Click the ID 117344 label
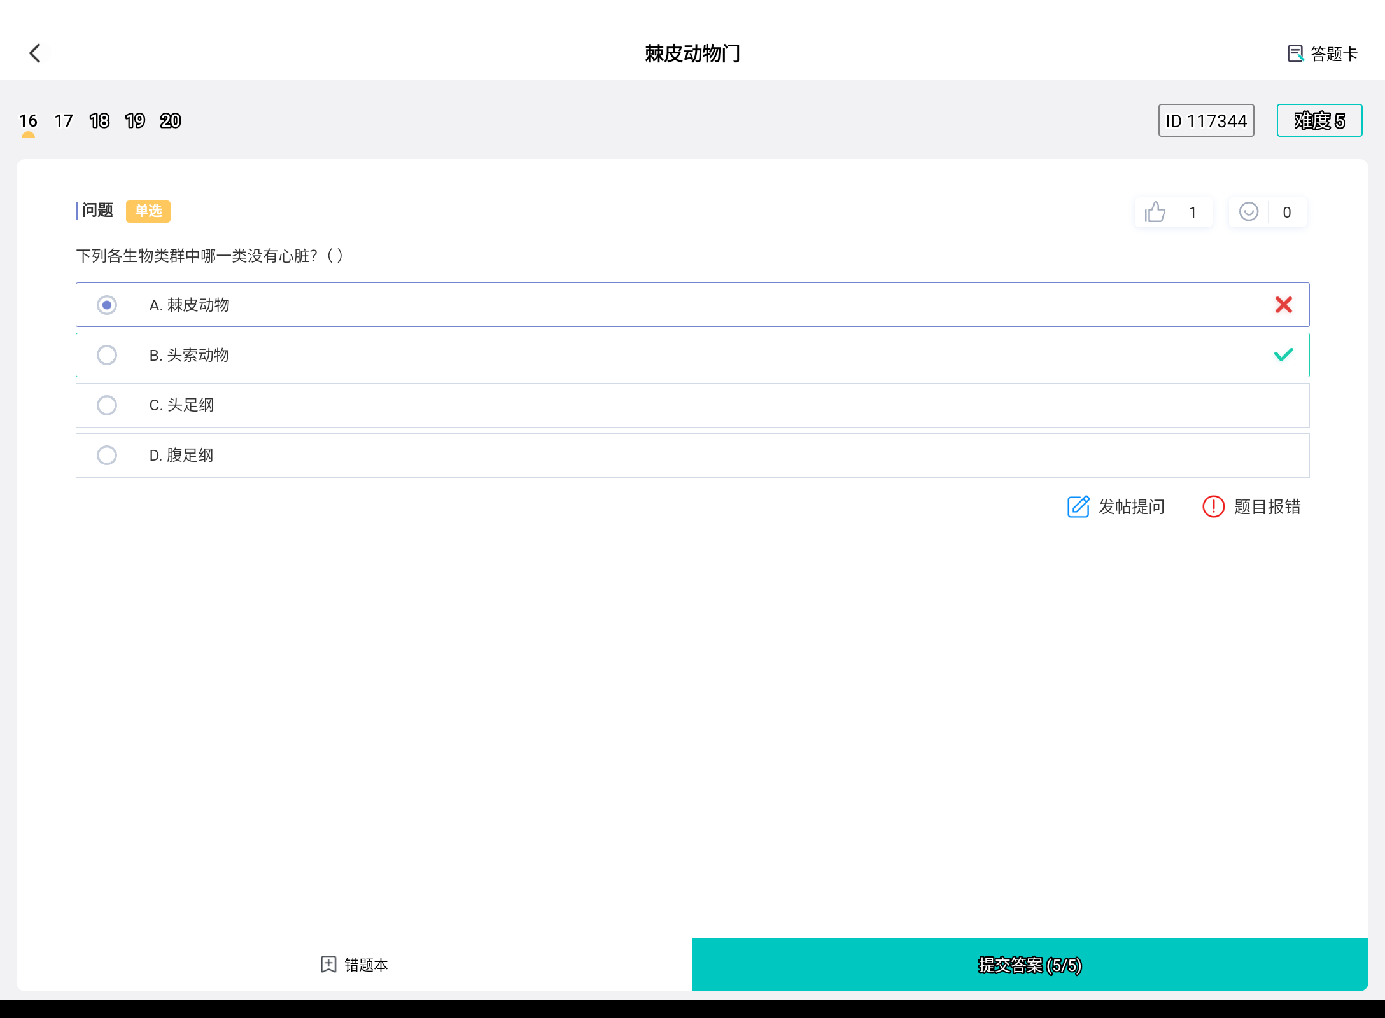This screenshot has height=1018, width=1385. point(1206,120)
